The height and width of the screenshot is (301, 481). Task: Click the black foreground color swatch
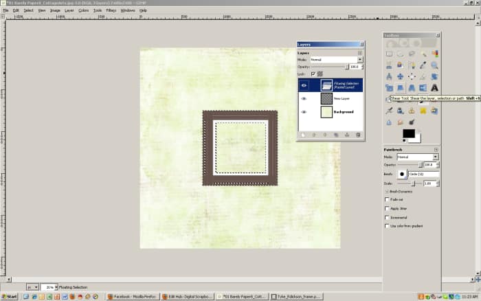pyautogui.click(x=408, y=133)
